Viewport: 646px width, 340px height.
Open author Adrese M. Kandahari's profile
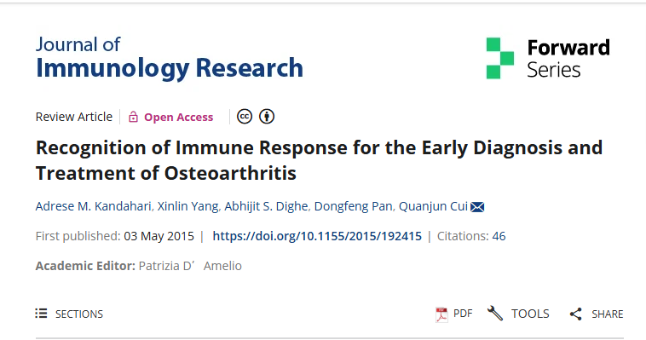pyautogui.click(x=94, y=206)
